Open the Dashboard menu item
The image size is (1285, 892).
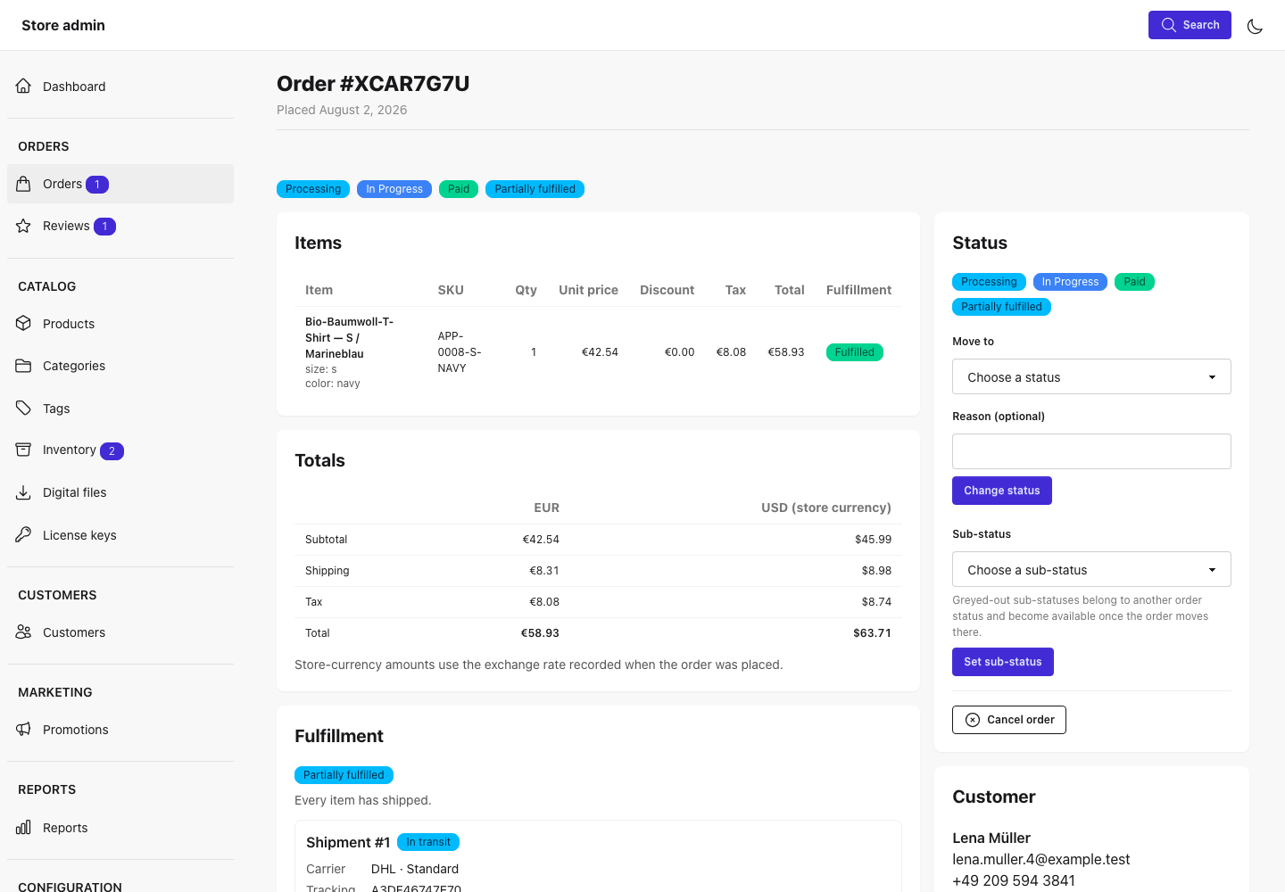(120, 87)
